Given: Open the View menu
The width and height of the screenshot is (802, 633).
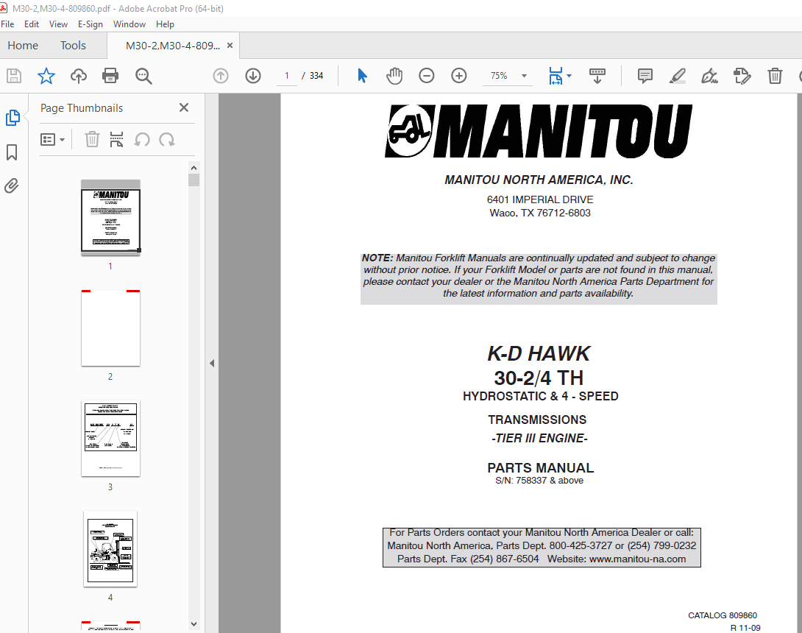Looking at the screenshot, I should pyautogui.click(x=58, y=24).
